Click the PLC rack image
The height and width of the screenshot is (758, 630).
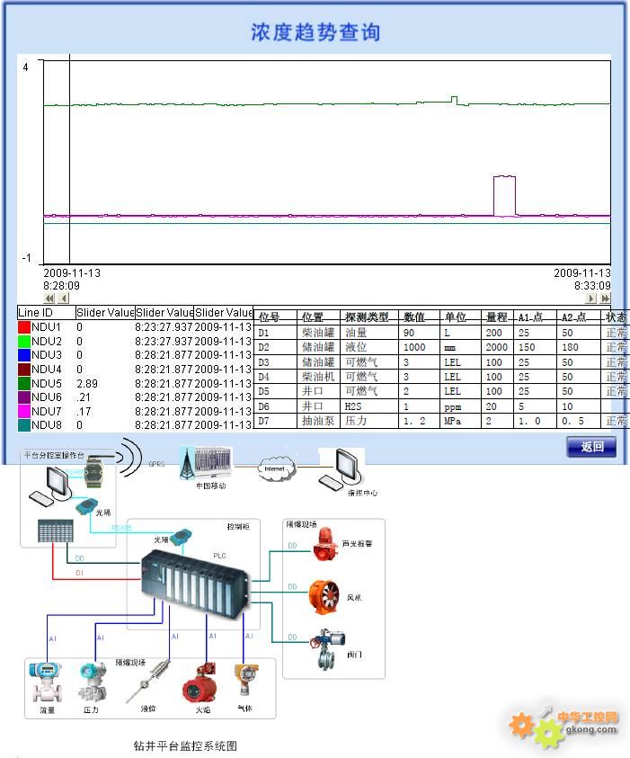tap(196, 585)
